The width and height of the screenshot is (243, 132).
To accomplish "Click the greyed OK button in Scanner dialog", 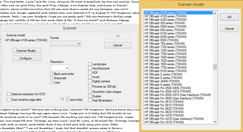I will click(x=118, y=36).
